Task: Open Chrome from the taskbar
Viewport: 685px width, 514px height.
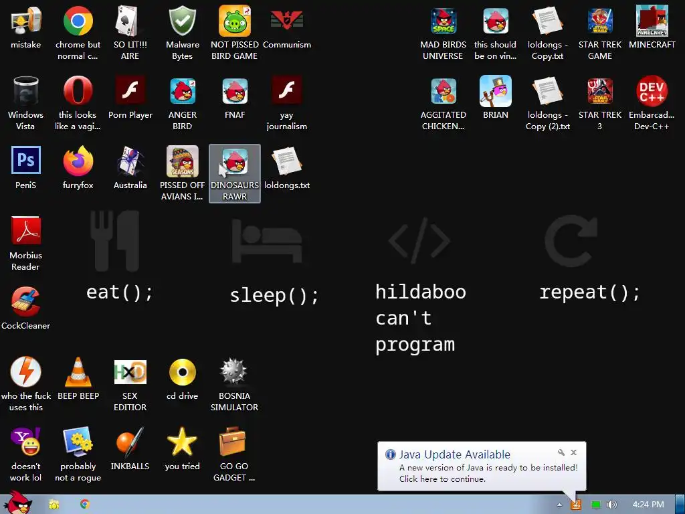Action: click(x=85, y=504)
